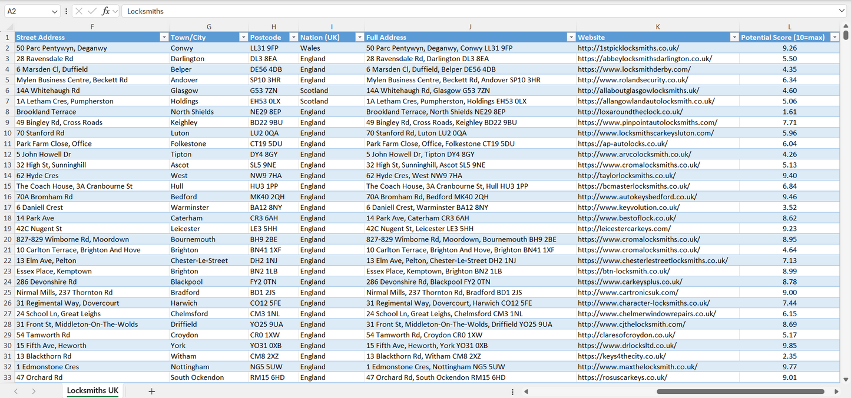Expand the formula bar with the chevron
The width and height of the screenshot is (851, 398).
point(842,11)
